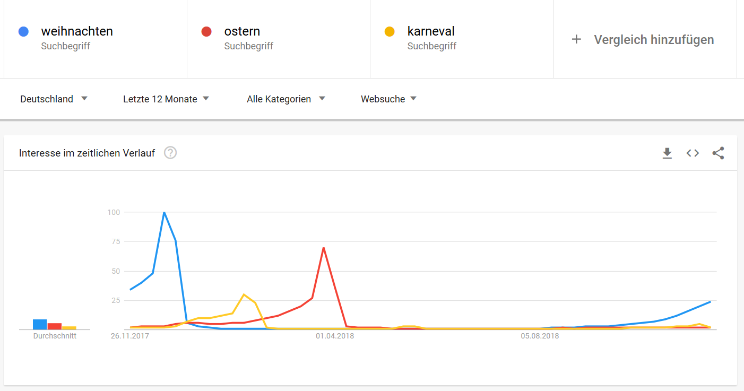Toggle the weihnachten term visibility via its card
This screenshot has height=391, width=744.
pyautogui.click(x=96, y=37)
